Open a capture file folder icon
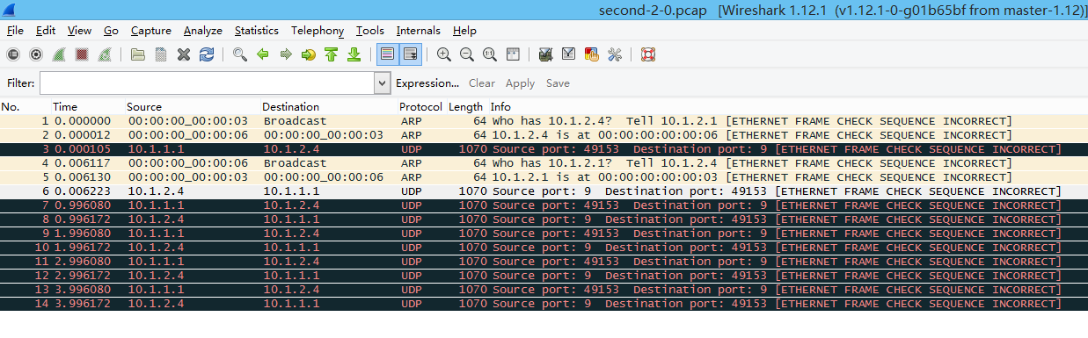1088x338 pixels. [138, 54]
